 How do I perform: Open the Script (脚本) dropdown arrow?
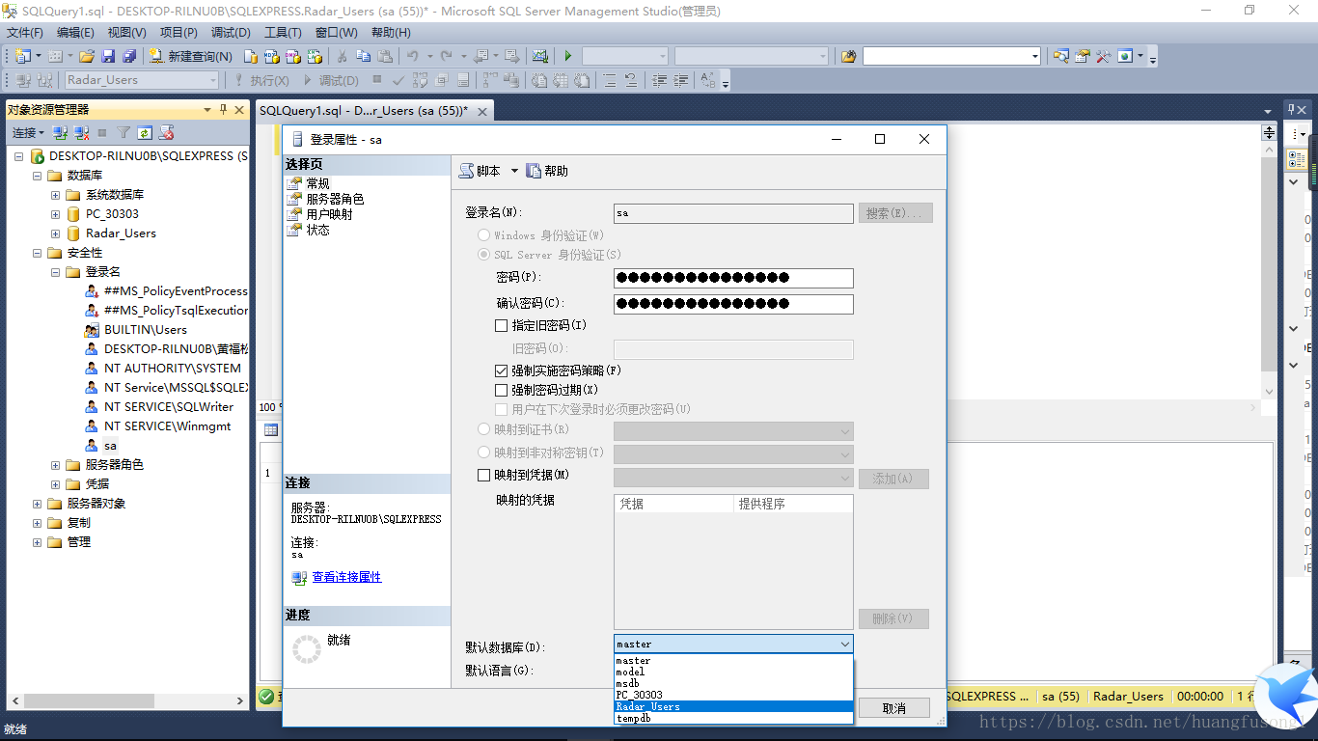coord(514,171)
